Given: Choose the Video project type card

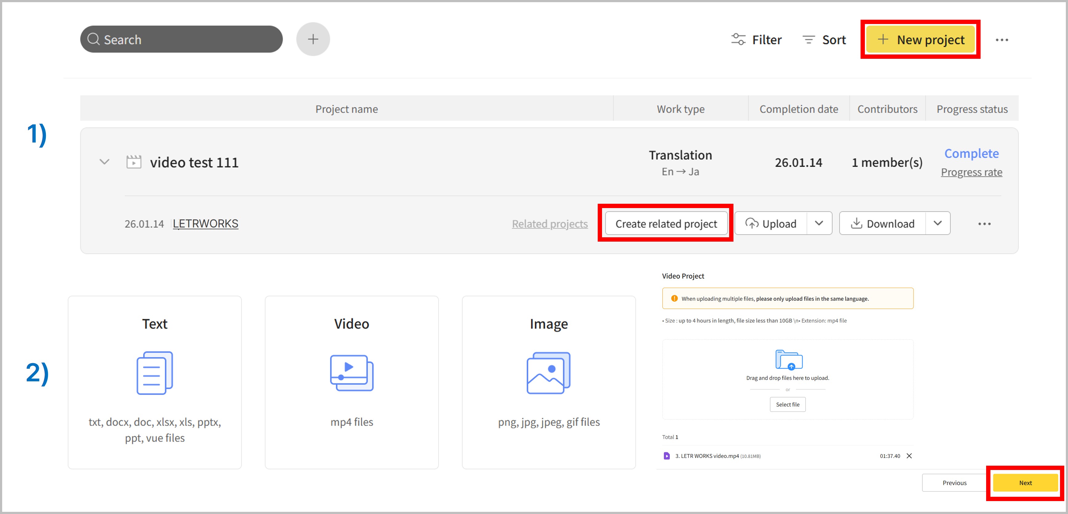Looking at the screenshot, I should pos(351,382).
